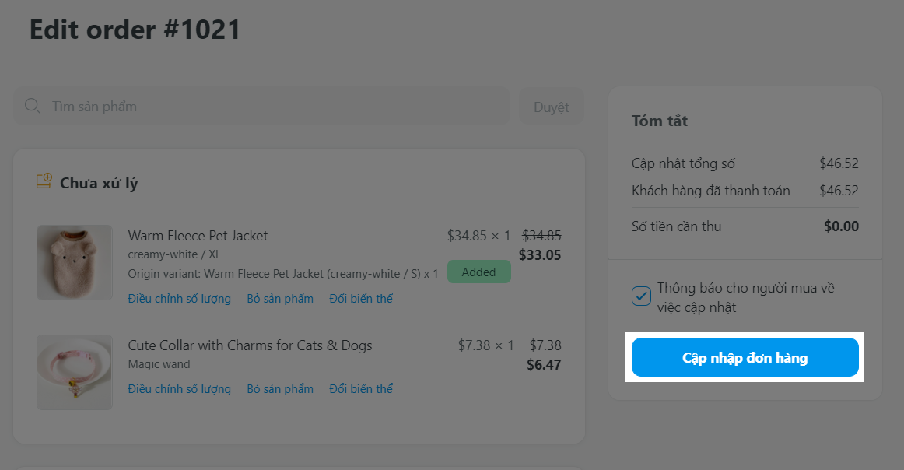
Task: Adjust quantity link for Warm Fleece Pet Jacket
Action: (x=180, y=299)
